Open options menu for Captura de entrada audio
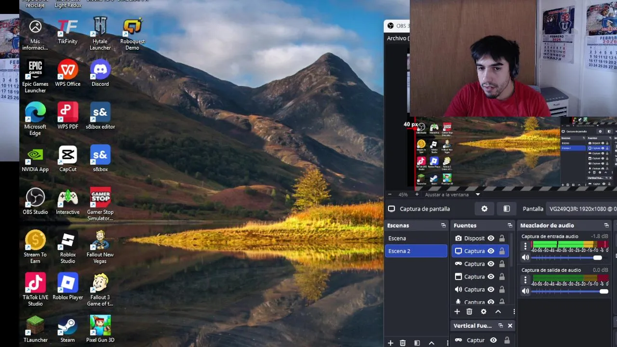This screenshot has height=347, width=617. tap(525, 246)
